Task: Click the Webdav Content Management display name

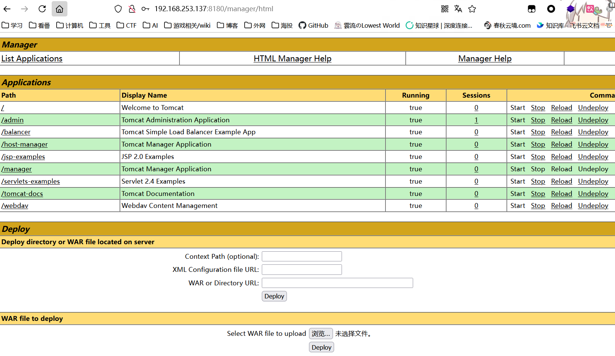Action: click(x=169, y=206)
